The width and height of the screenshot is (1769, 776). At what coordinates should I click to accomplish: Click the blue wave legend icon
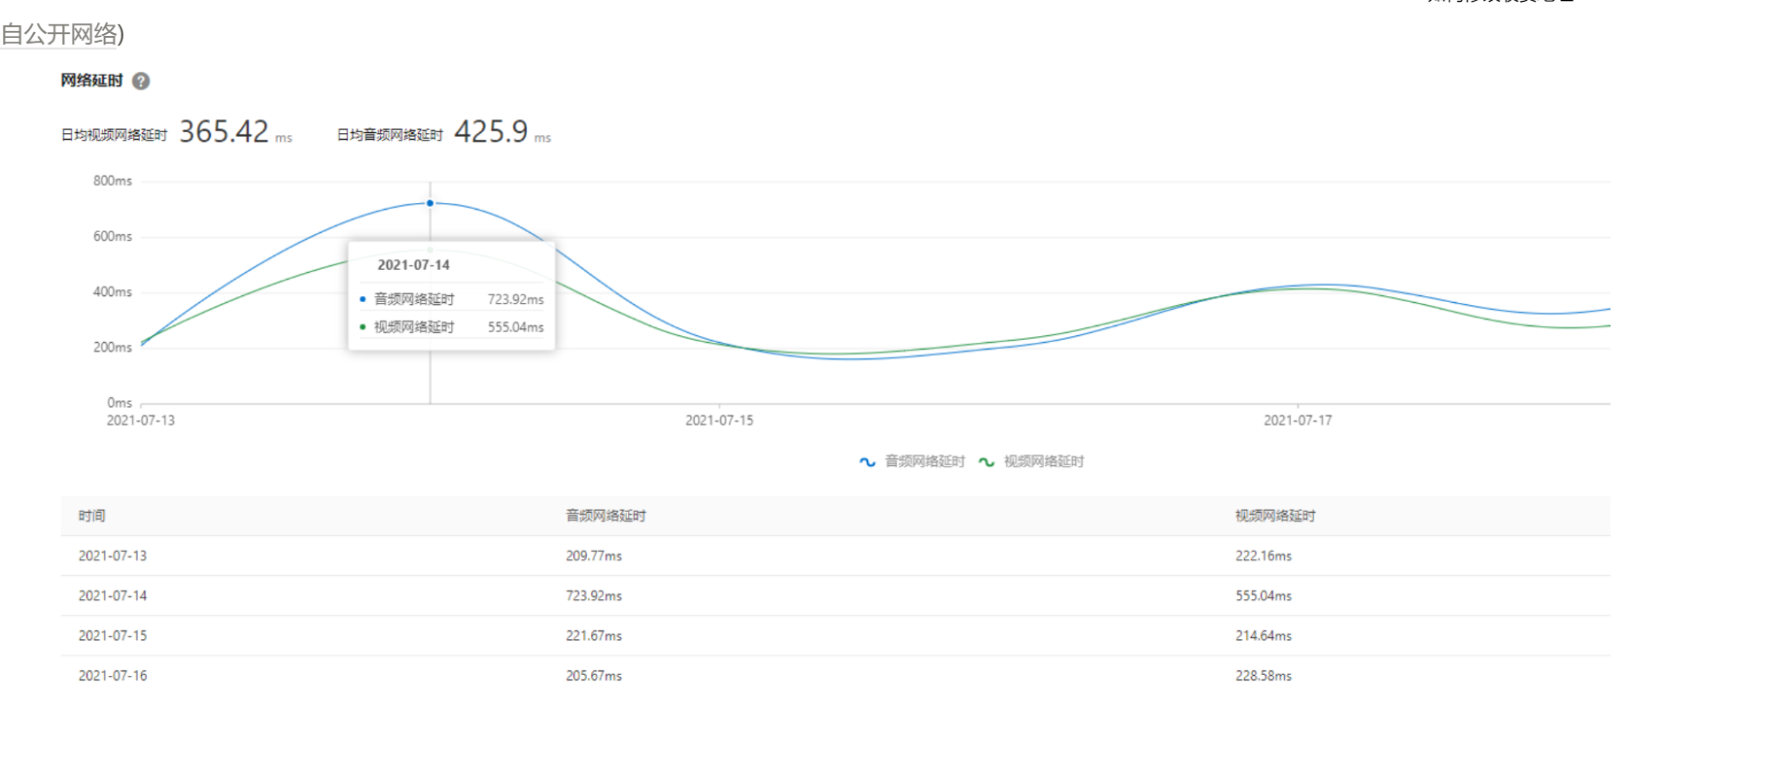[867, 462]
